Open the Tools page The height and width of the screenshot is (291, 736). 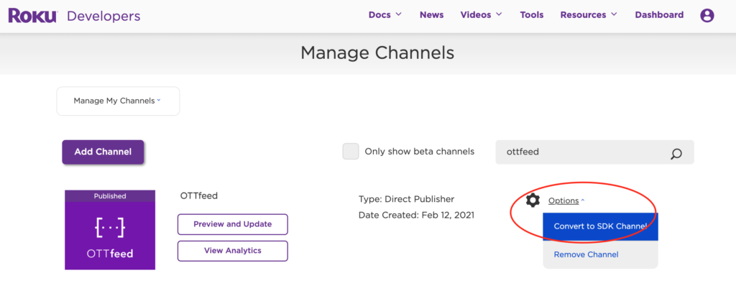[531, 15]
